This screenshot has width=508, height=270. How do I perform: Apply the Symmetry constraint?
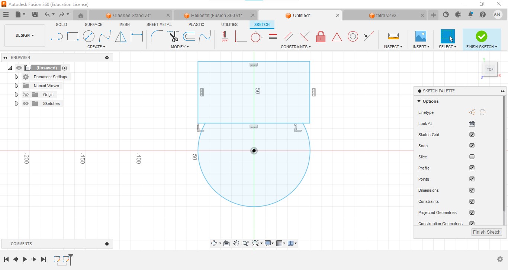click(x=369, y=36)
